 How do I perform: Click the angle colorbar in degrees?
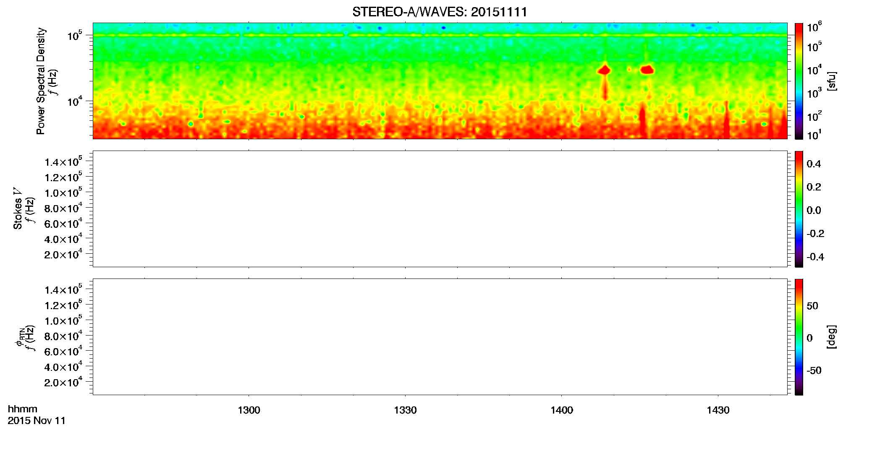(x=799, y=337)
